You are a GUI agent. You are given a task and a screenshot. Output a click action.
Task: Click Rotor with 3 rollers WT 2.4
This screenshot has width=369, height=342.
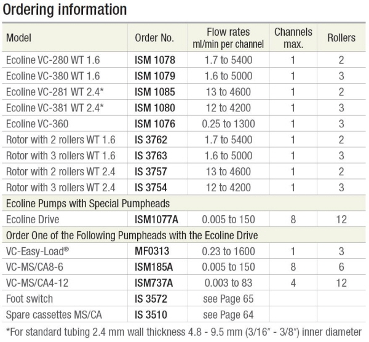pyautogui.click(x=61, y=188)
